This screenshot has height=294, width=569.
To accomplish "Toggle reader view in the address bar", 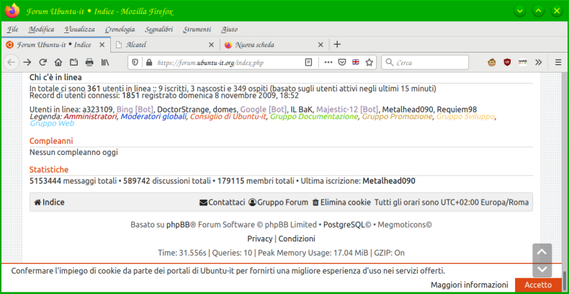I will [308, 63].
